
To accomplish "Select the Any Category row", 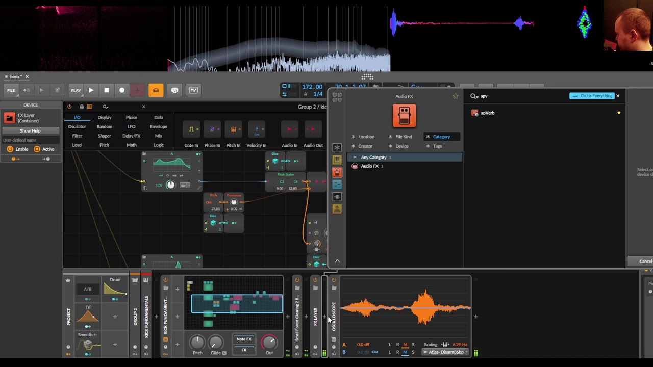I will 405,158.
